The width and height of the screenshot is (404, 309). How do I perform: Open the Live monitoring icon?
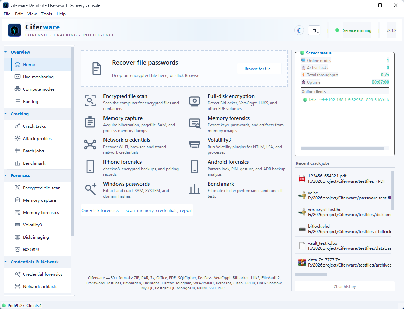pos(17,77)
